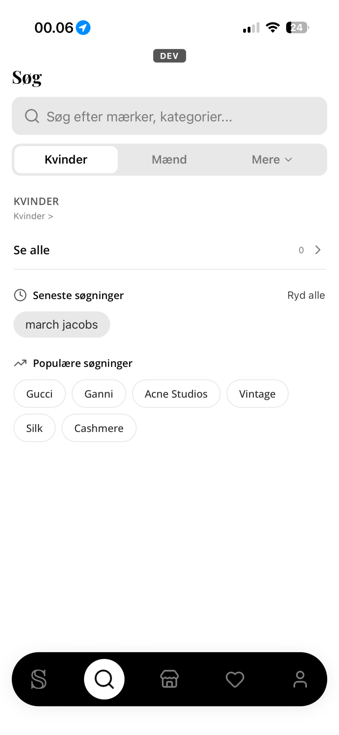339x735 pixels.
Task: Open Se alle via the chevron arrow
Action: (x=318, y=250)
